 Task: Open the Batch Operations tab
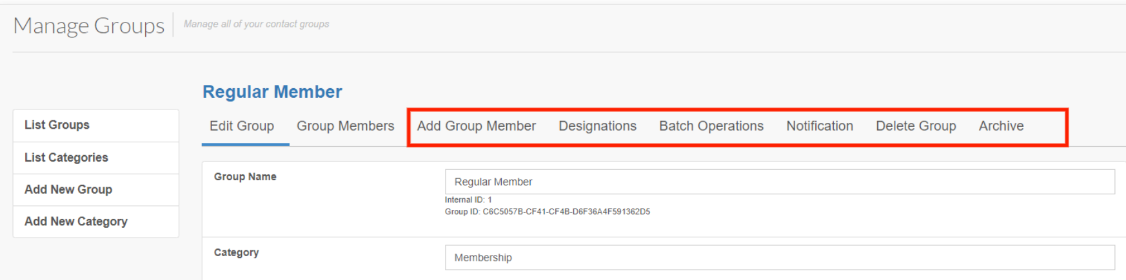coord(711,126)
